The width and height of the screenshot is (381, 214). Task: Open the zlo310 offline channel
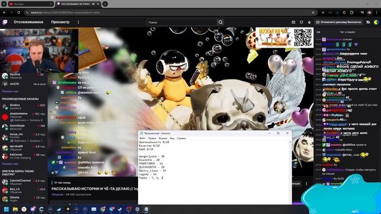click(24, 84)
